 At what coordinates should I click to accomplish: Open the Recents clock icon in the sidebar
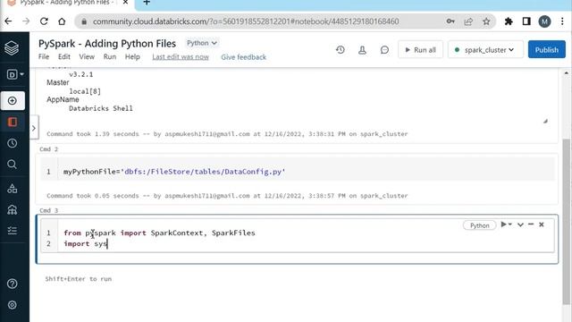pyautogui.click(x=13, y=143)
